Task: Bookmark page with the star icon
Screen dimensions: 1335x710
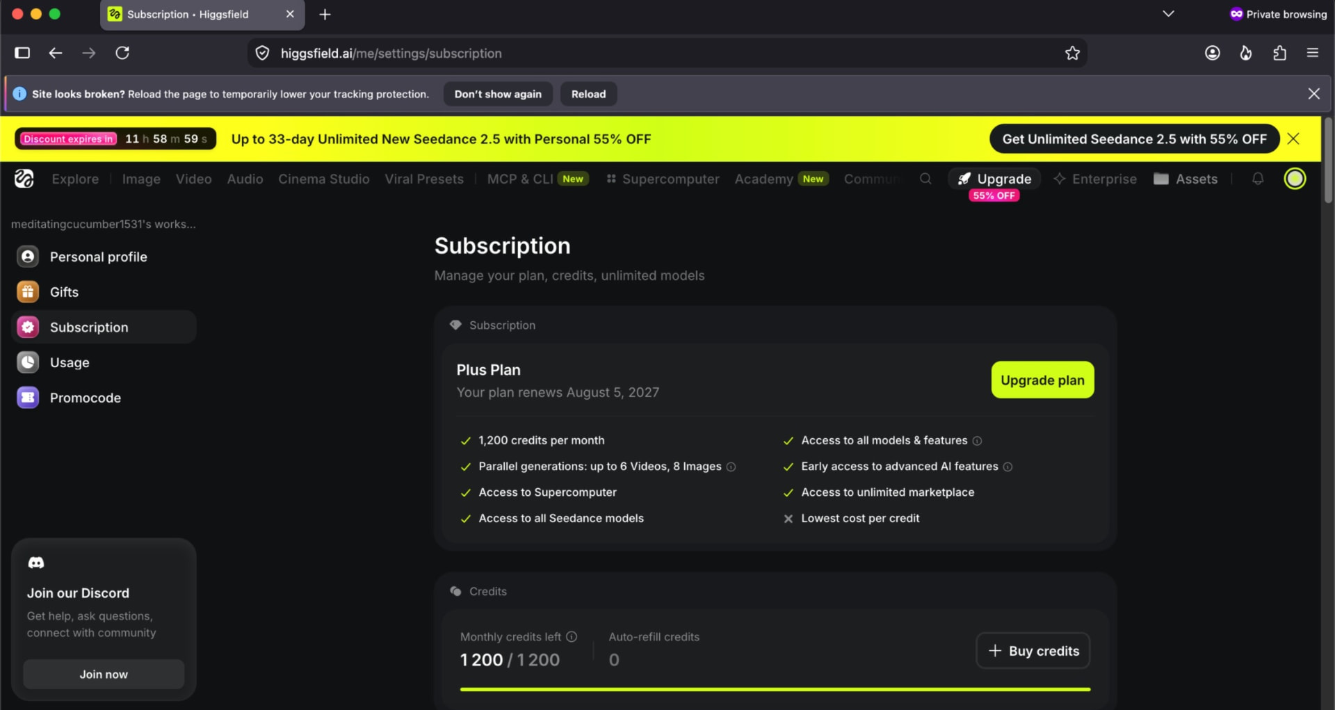Action: coord(1072,53)
